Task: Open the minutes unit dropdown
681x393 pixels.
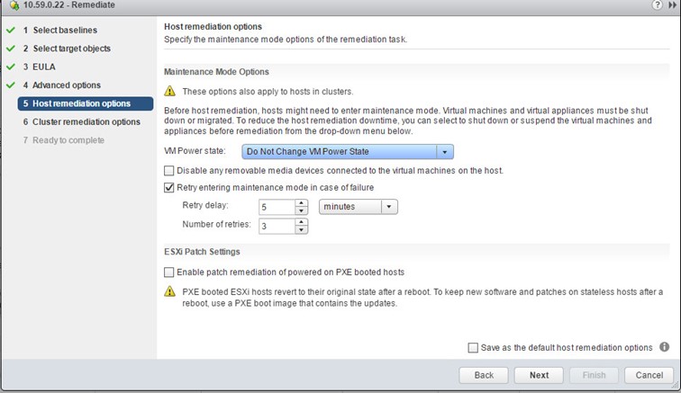Action: pos(359,207)
